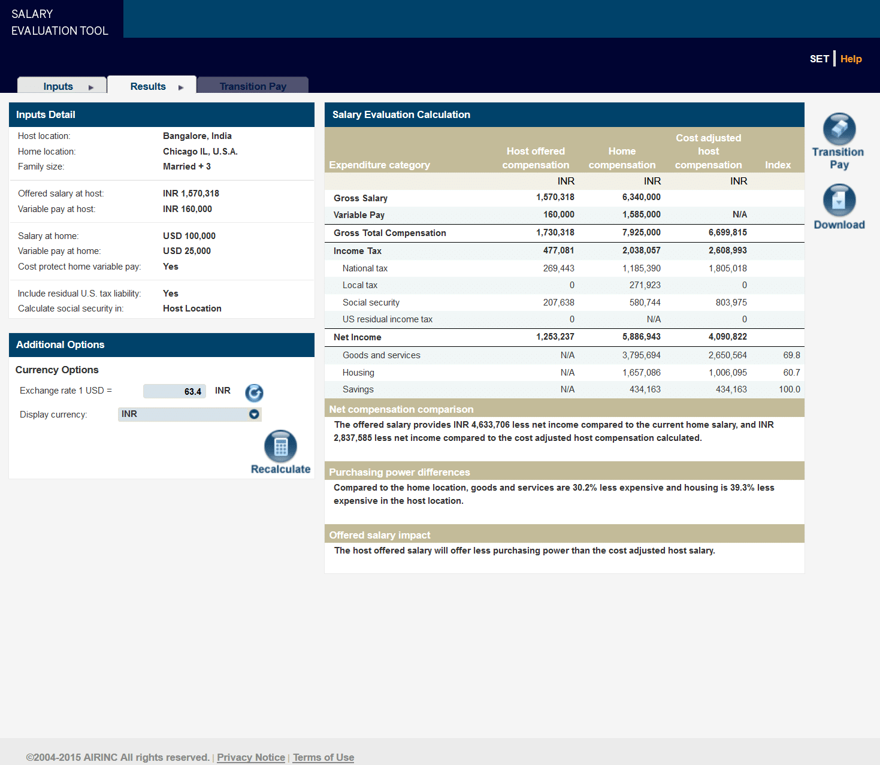This screenshot has height=765, width=880.
Task: Open the Privacy Notice link
Action: coord(251,757)
